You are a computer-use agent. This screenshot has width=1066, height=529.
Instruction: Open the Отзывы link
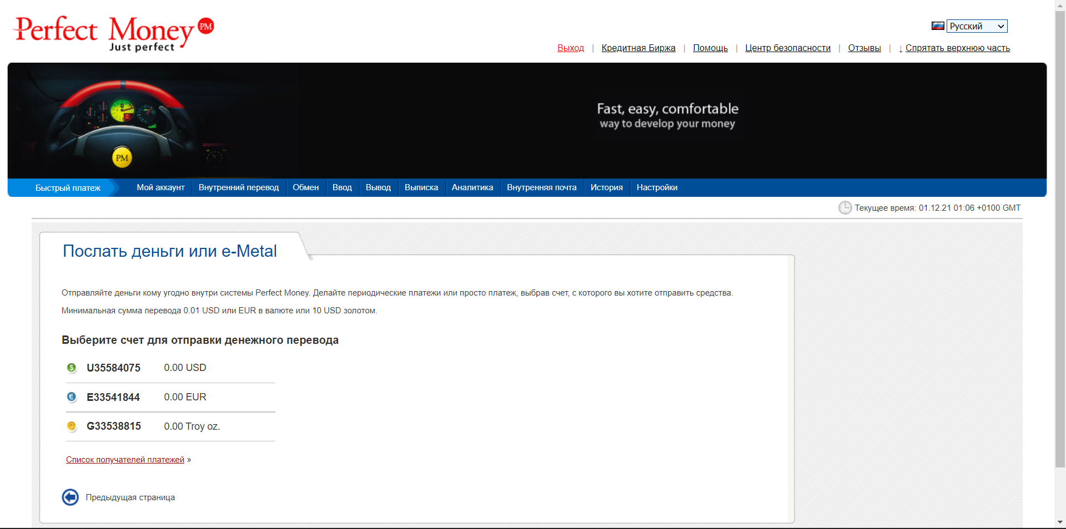coord(864,48)
